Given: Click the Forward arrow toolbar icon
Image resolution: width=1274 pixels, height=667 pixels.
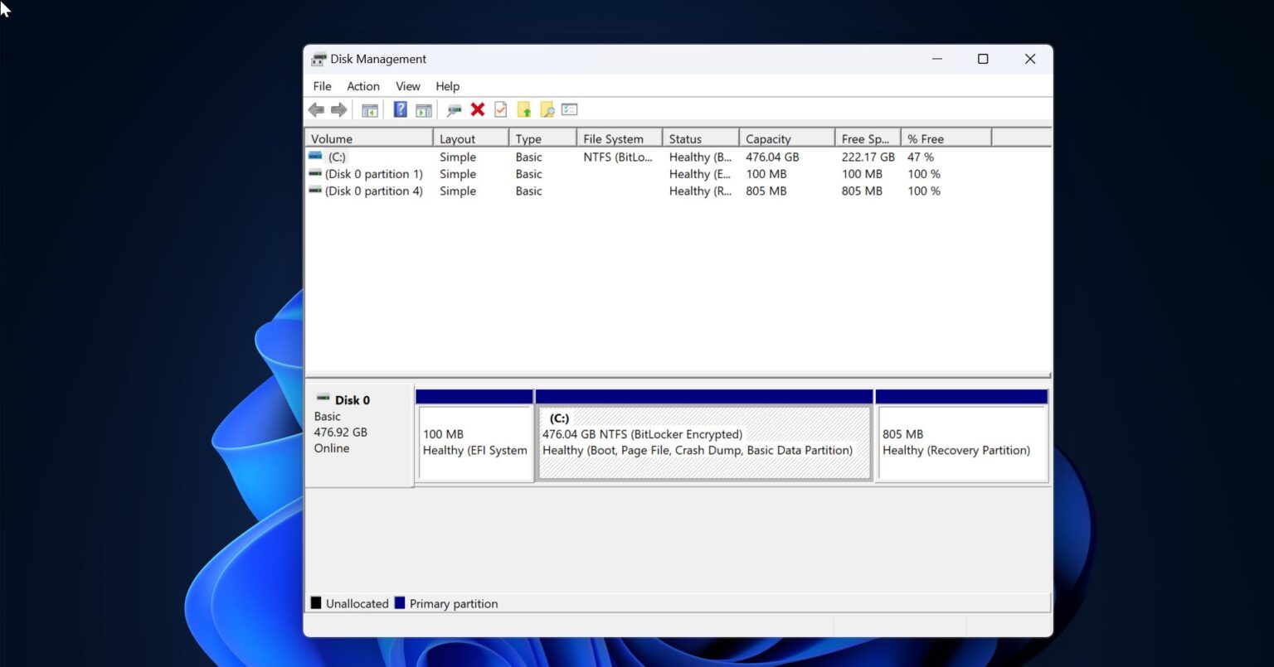Looking at the screenshot, I should tap(338, 109).
